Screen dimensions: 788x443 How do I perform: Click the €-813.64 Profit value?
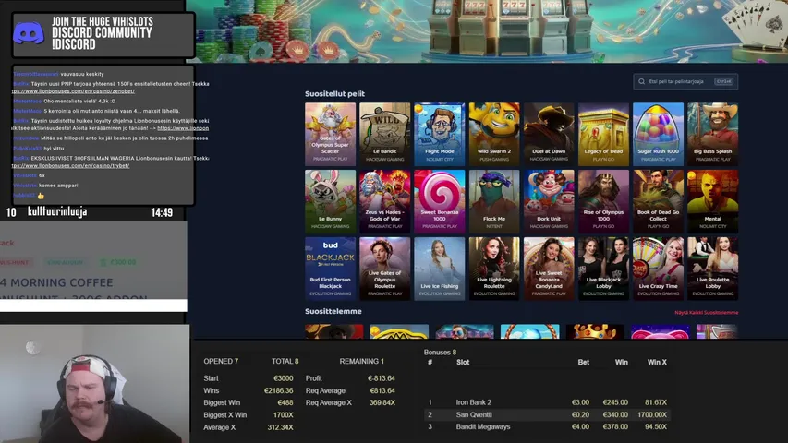pos(381,378)
